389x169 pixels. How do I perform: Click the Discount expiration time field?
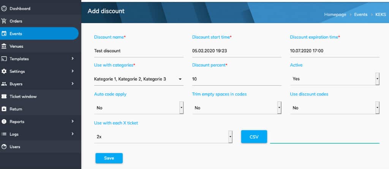click(x=335, y=51)
